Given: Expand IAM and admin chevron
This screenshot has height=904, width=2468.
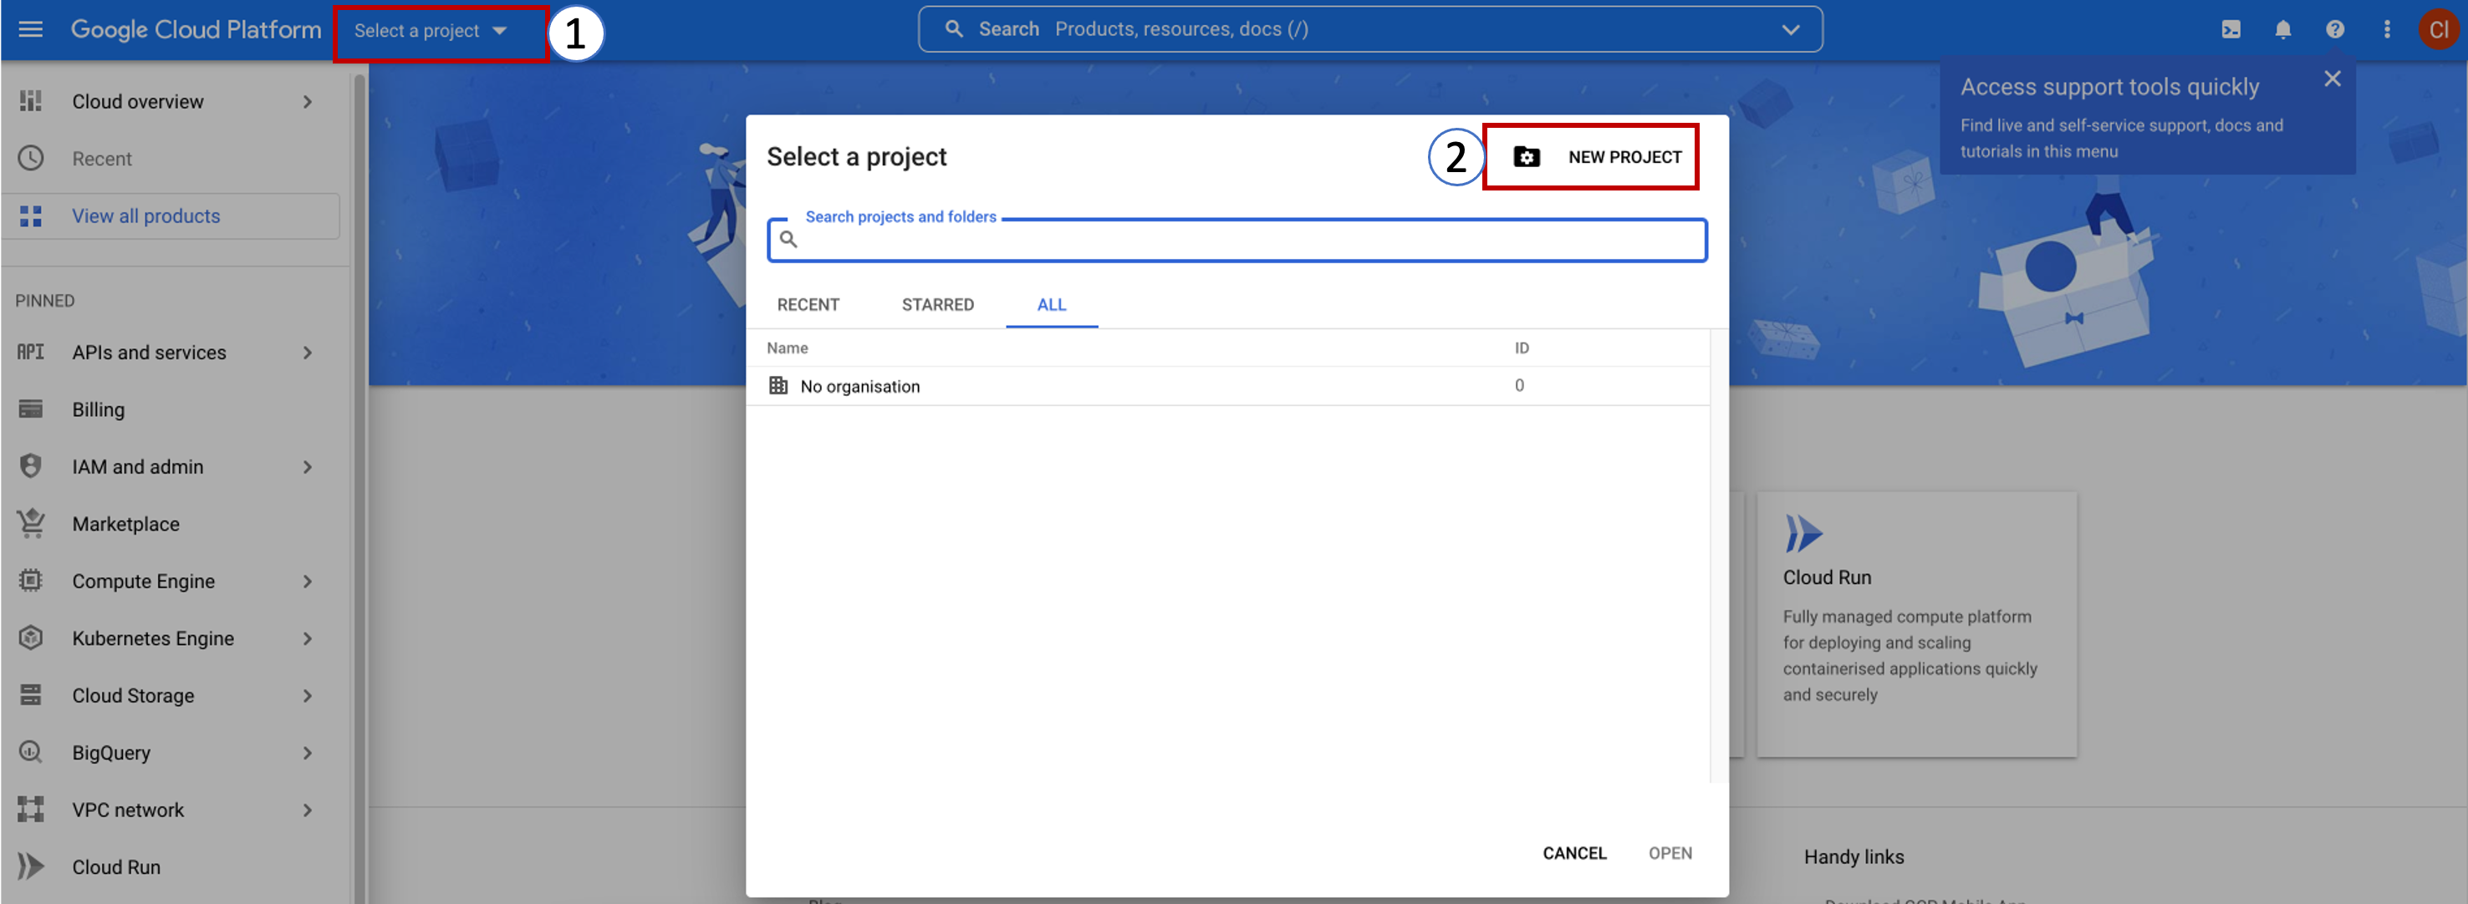Looking at the screenshot, I should (x=308, y=467).
